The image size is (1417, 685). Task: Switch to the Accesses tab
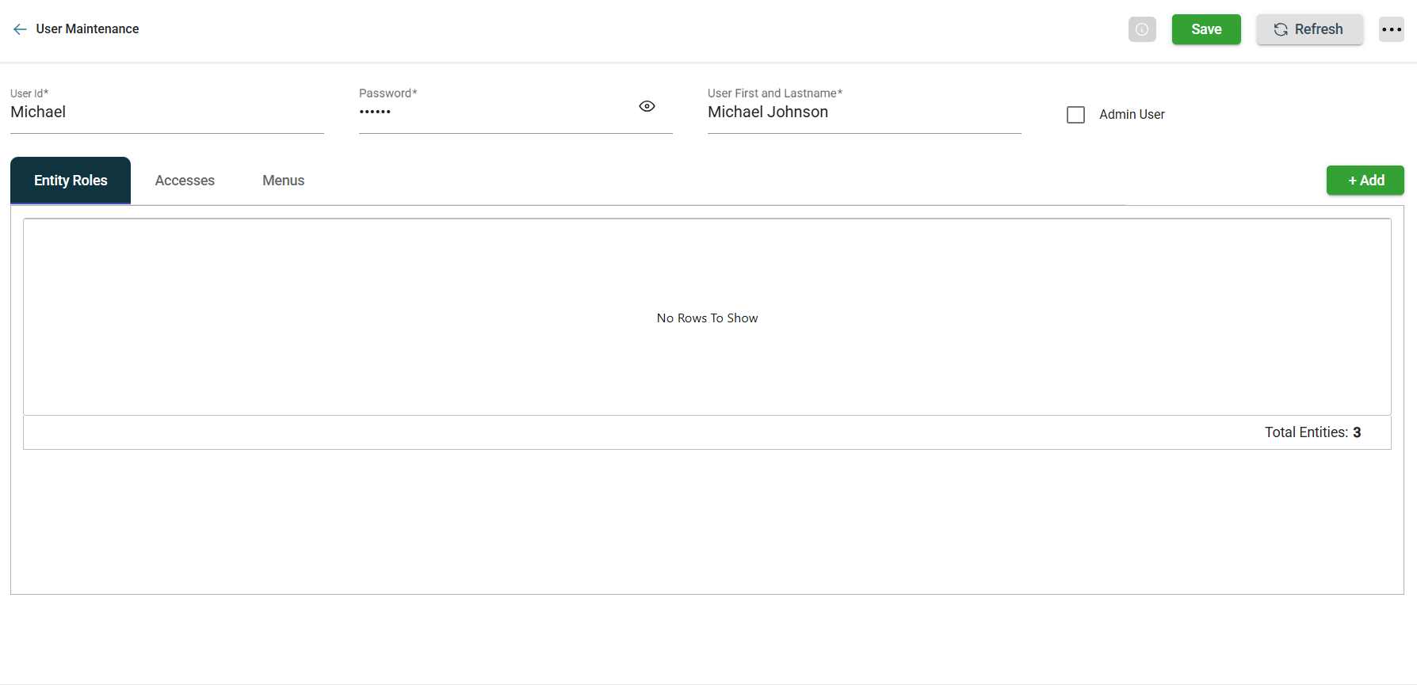[x=185, y=181]
